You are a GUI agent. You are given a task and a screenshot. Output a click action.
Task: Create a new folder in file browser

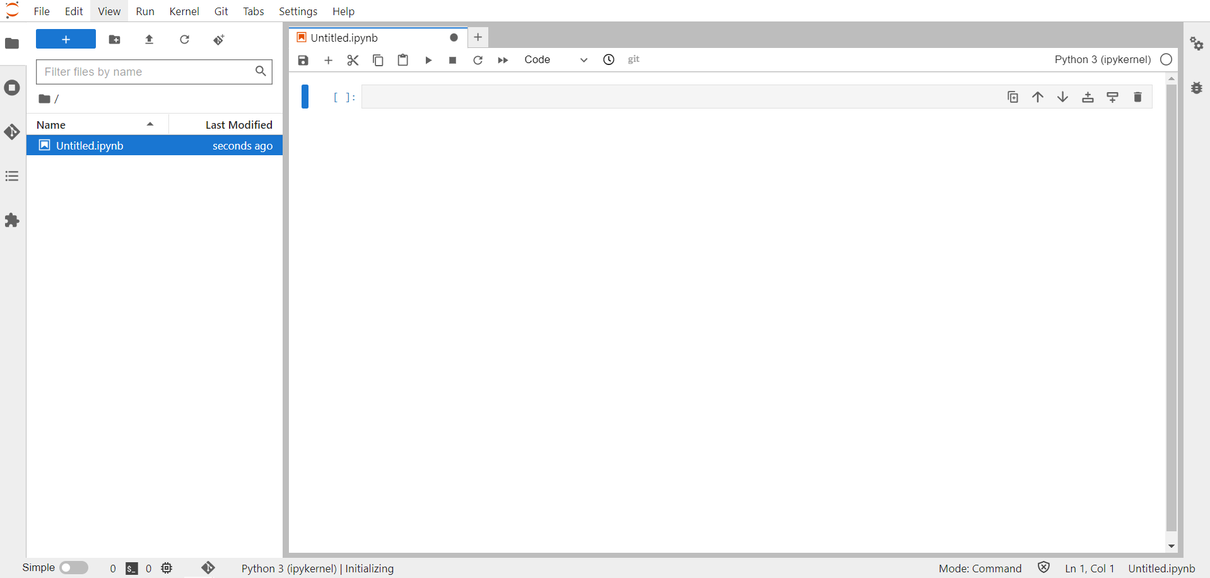coord(114,39)
